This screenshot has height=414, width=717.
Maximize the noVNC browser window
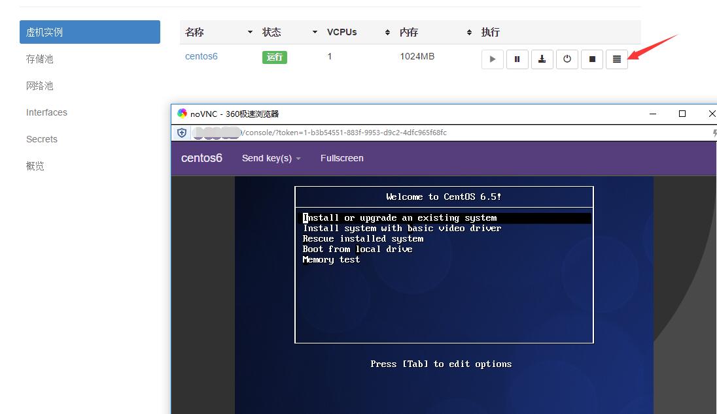(x=682, y=114)
